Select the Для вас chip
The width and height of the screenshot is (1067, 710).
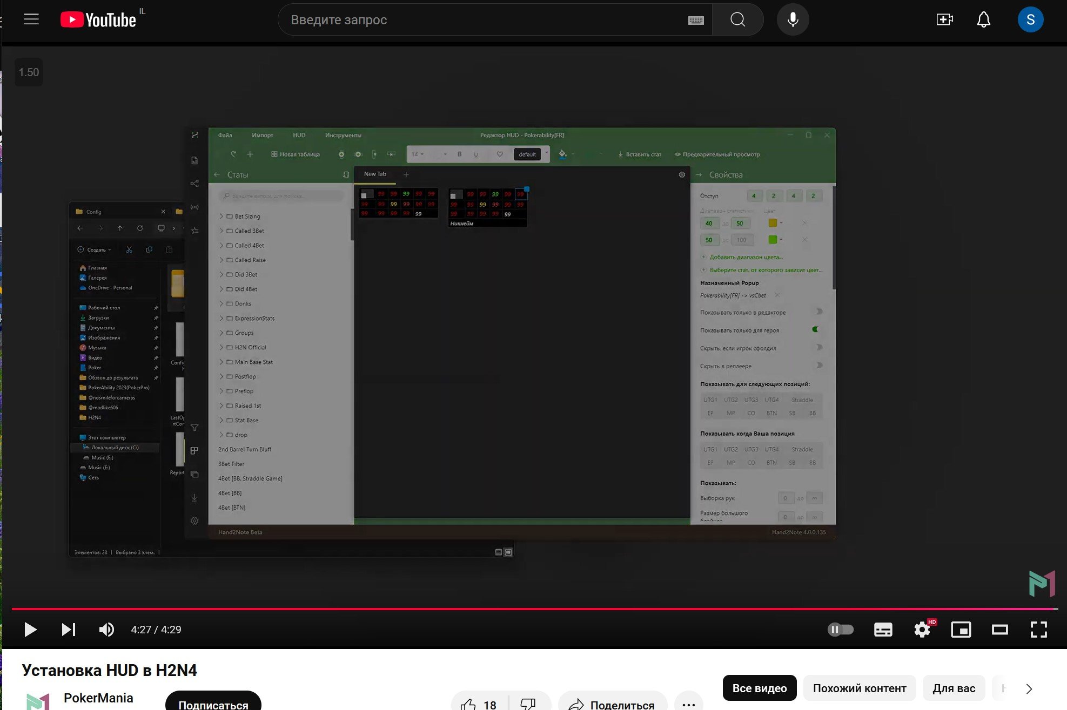[x=954, y=688]
